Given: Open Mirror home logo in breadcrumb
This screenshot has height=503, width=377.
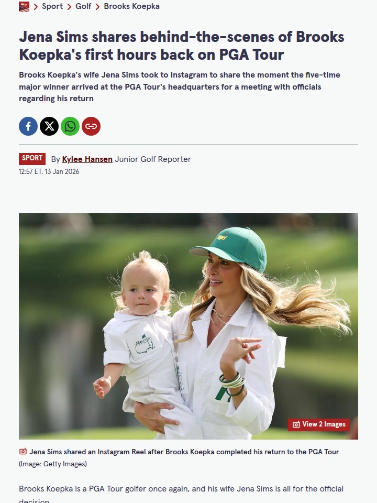Looking at the screenshot, I should point(24,7).
